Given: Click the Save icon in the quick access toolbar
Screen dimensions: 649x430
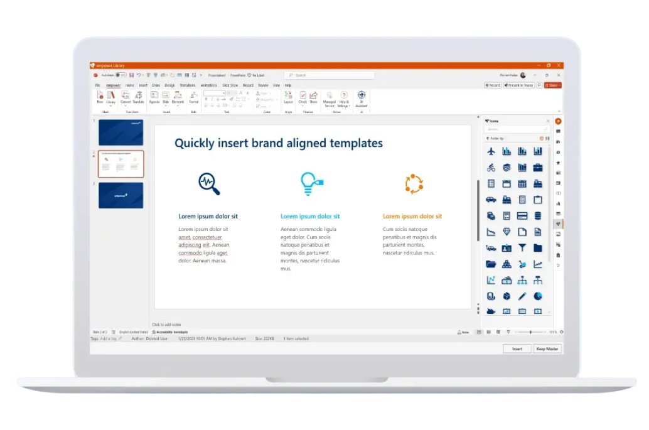Looking at the screenshot, I should point(132,75).
